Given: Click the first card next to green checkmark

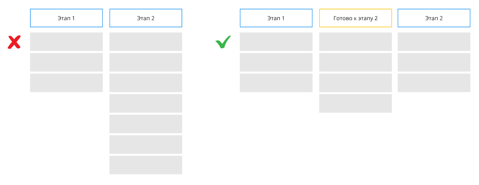Looking at the screenshot, I should (276, 42).
